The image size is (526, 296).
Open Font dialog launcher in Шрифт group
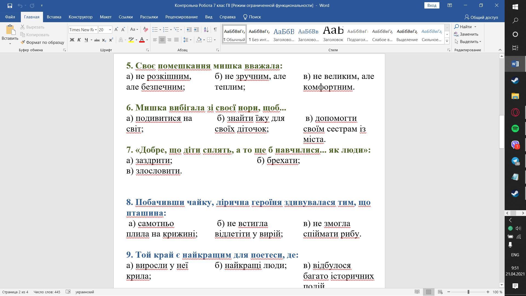(147, 50)
